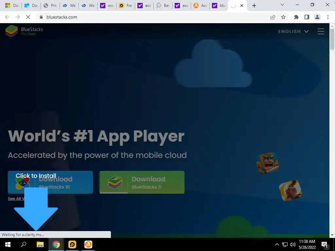Image resolution: width=335 pixels, height=251 pixels.
Task: Share this page using share icon
Action: coord(273,17)
